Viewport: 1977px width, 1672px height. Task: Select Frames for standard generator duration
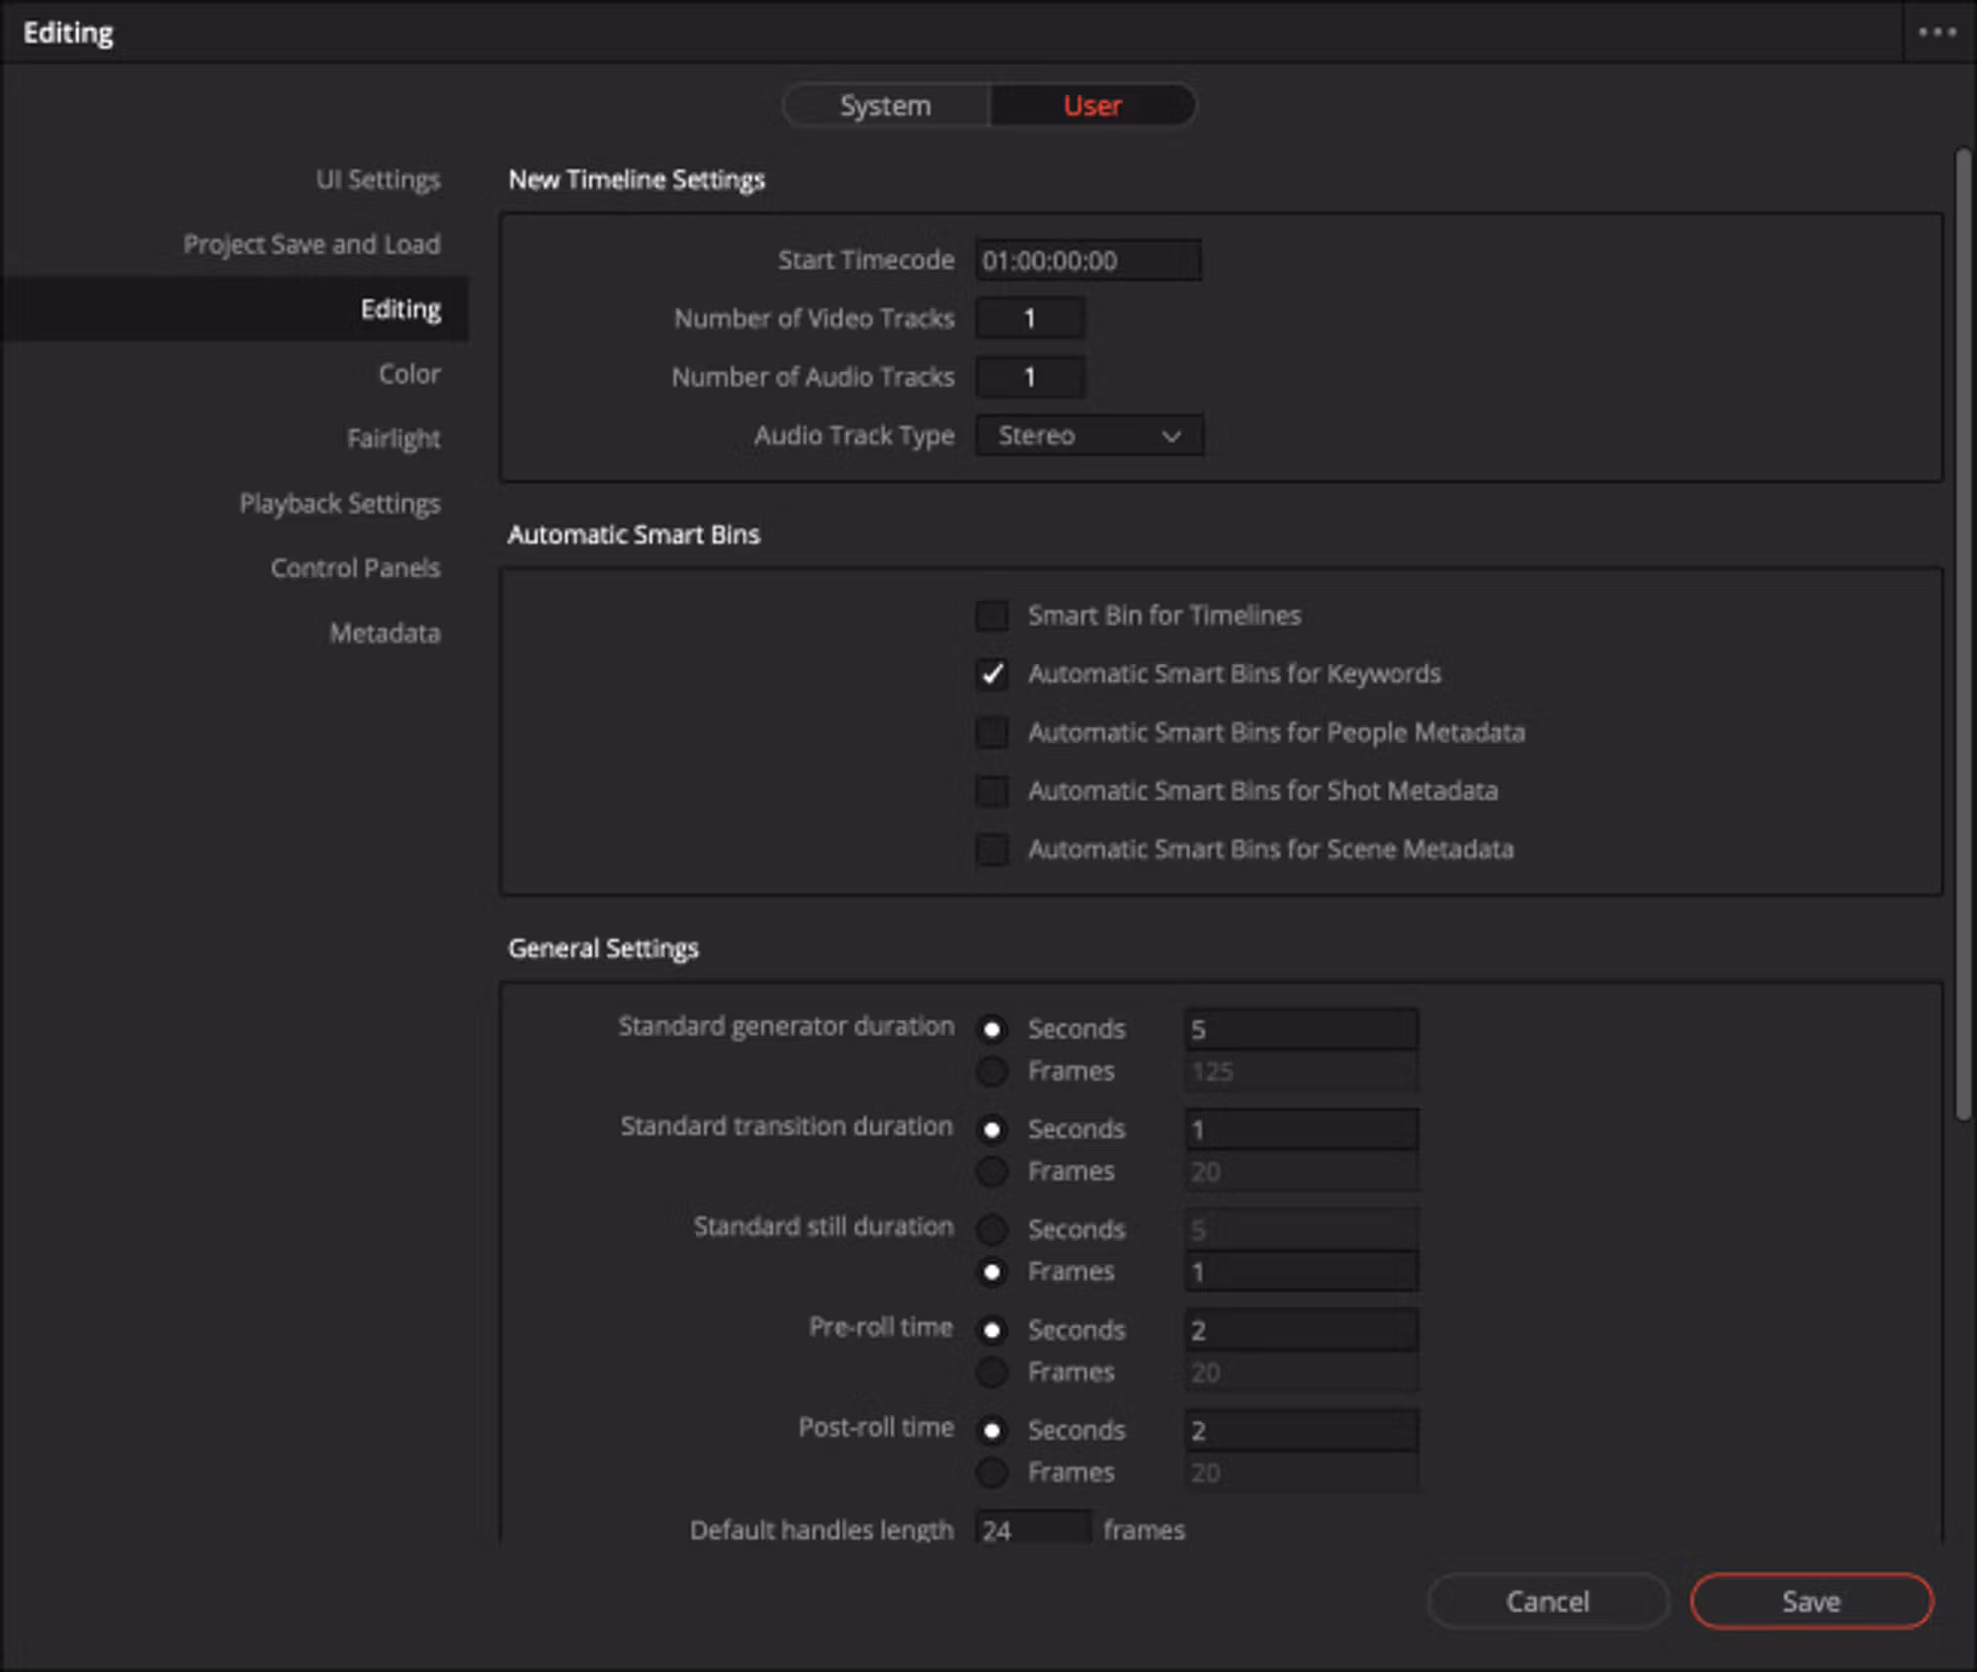click(x=991, y=1071)
